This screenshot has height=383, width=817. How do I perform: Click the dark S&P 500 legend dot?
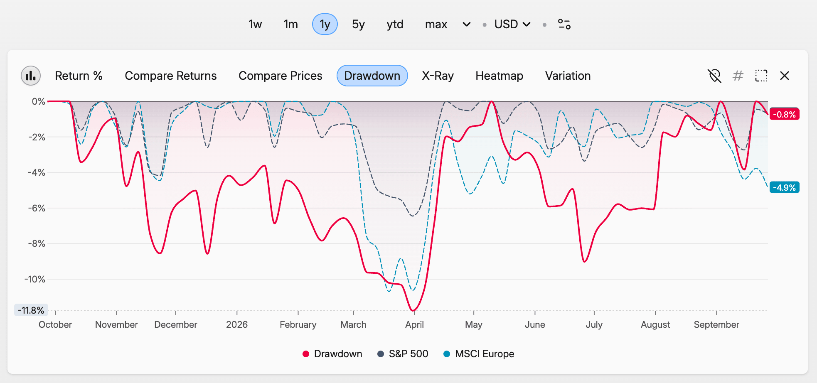point(380,354)
